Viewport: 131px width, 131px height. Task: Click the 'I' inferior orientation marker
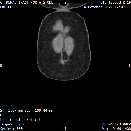coord(65,129)
